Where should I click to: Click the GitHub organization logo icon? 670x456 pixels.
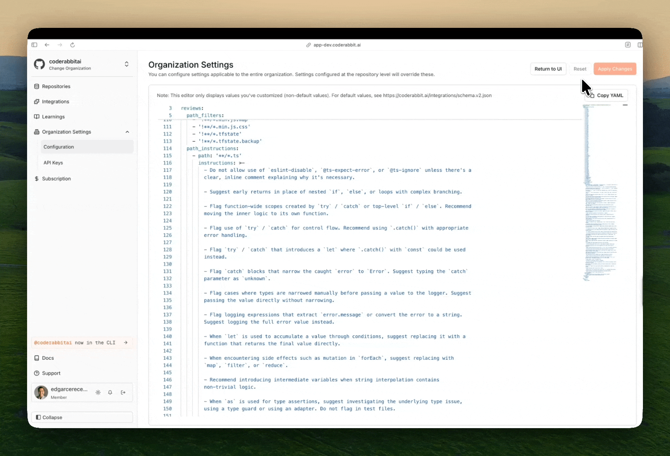point(39,64)
